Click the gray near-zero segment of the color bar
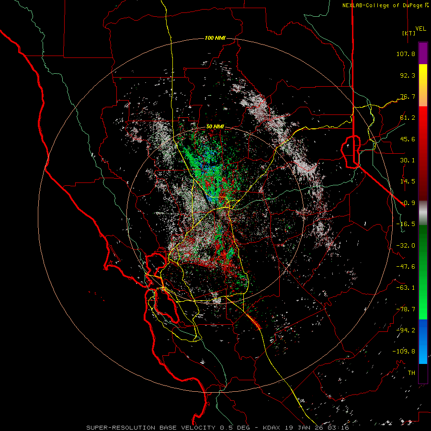The image size is (431, 431). [x=423, y=213]
